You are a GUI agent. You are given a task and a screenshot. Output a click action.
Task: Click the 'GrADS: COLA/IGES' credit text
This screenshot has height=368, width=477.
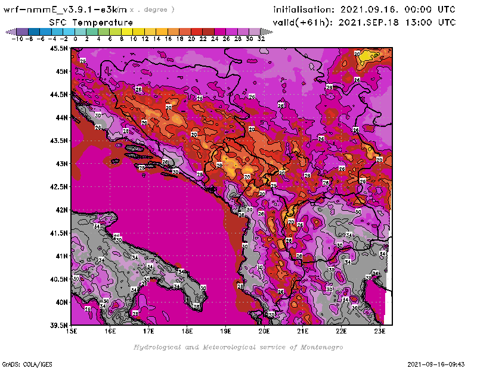(x=27, y=364)
